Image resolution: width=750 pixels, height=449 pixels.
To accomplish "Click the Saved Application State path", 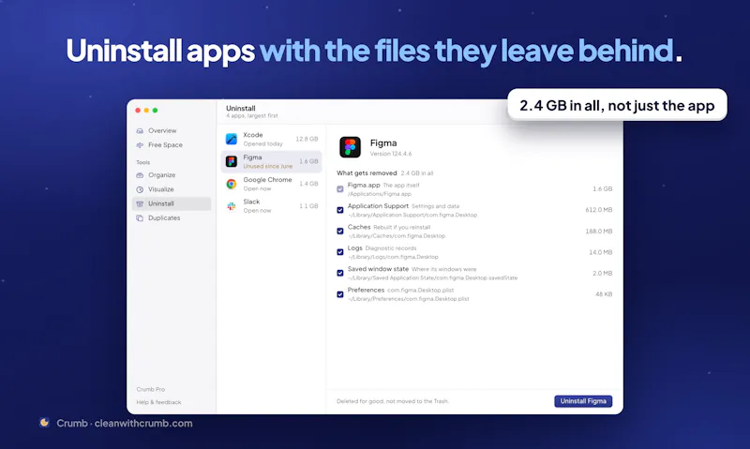I will click(x=432, y=278).
